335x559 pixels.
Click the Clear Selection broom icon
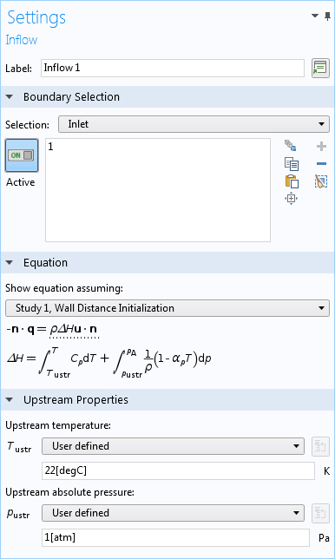tap(321, 181)
